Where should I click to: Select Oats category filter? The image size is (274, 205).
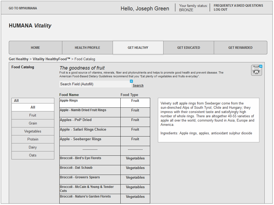coord(33,155)
